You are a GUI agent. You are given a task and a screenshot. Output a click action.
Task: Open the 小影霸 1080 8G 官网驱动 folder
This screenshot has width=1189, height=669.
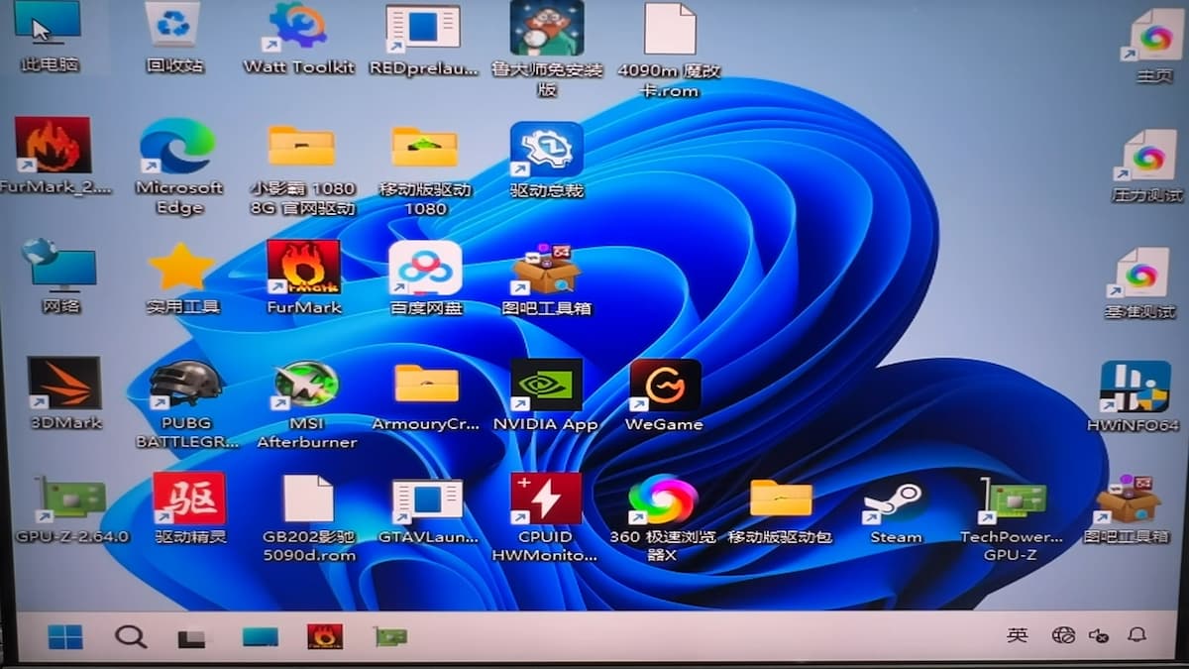tap(302, 169)
